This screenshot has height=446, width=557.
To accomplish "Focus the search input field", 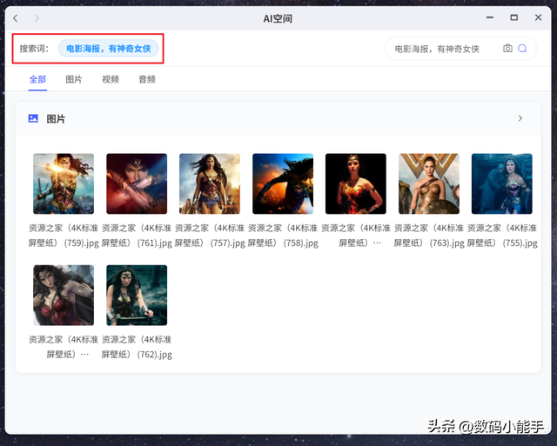I will (x=442, y=49).
